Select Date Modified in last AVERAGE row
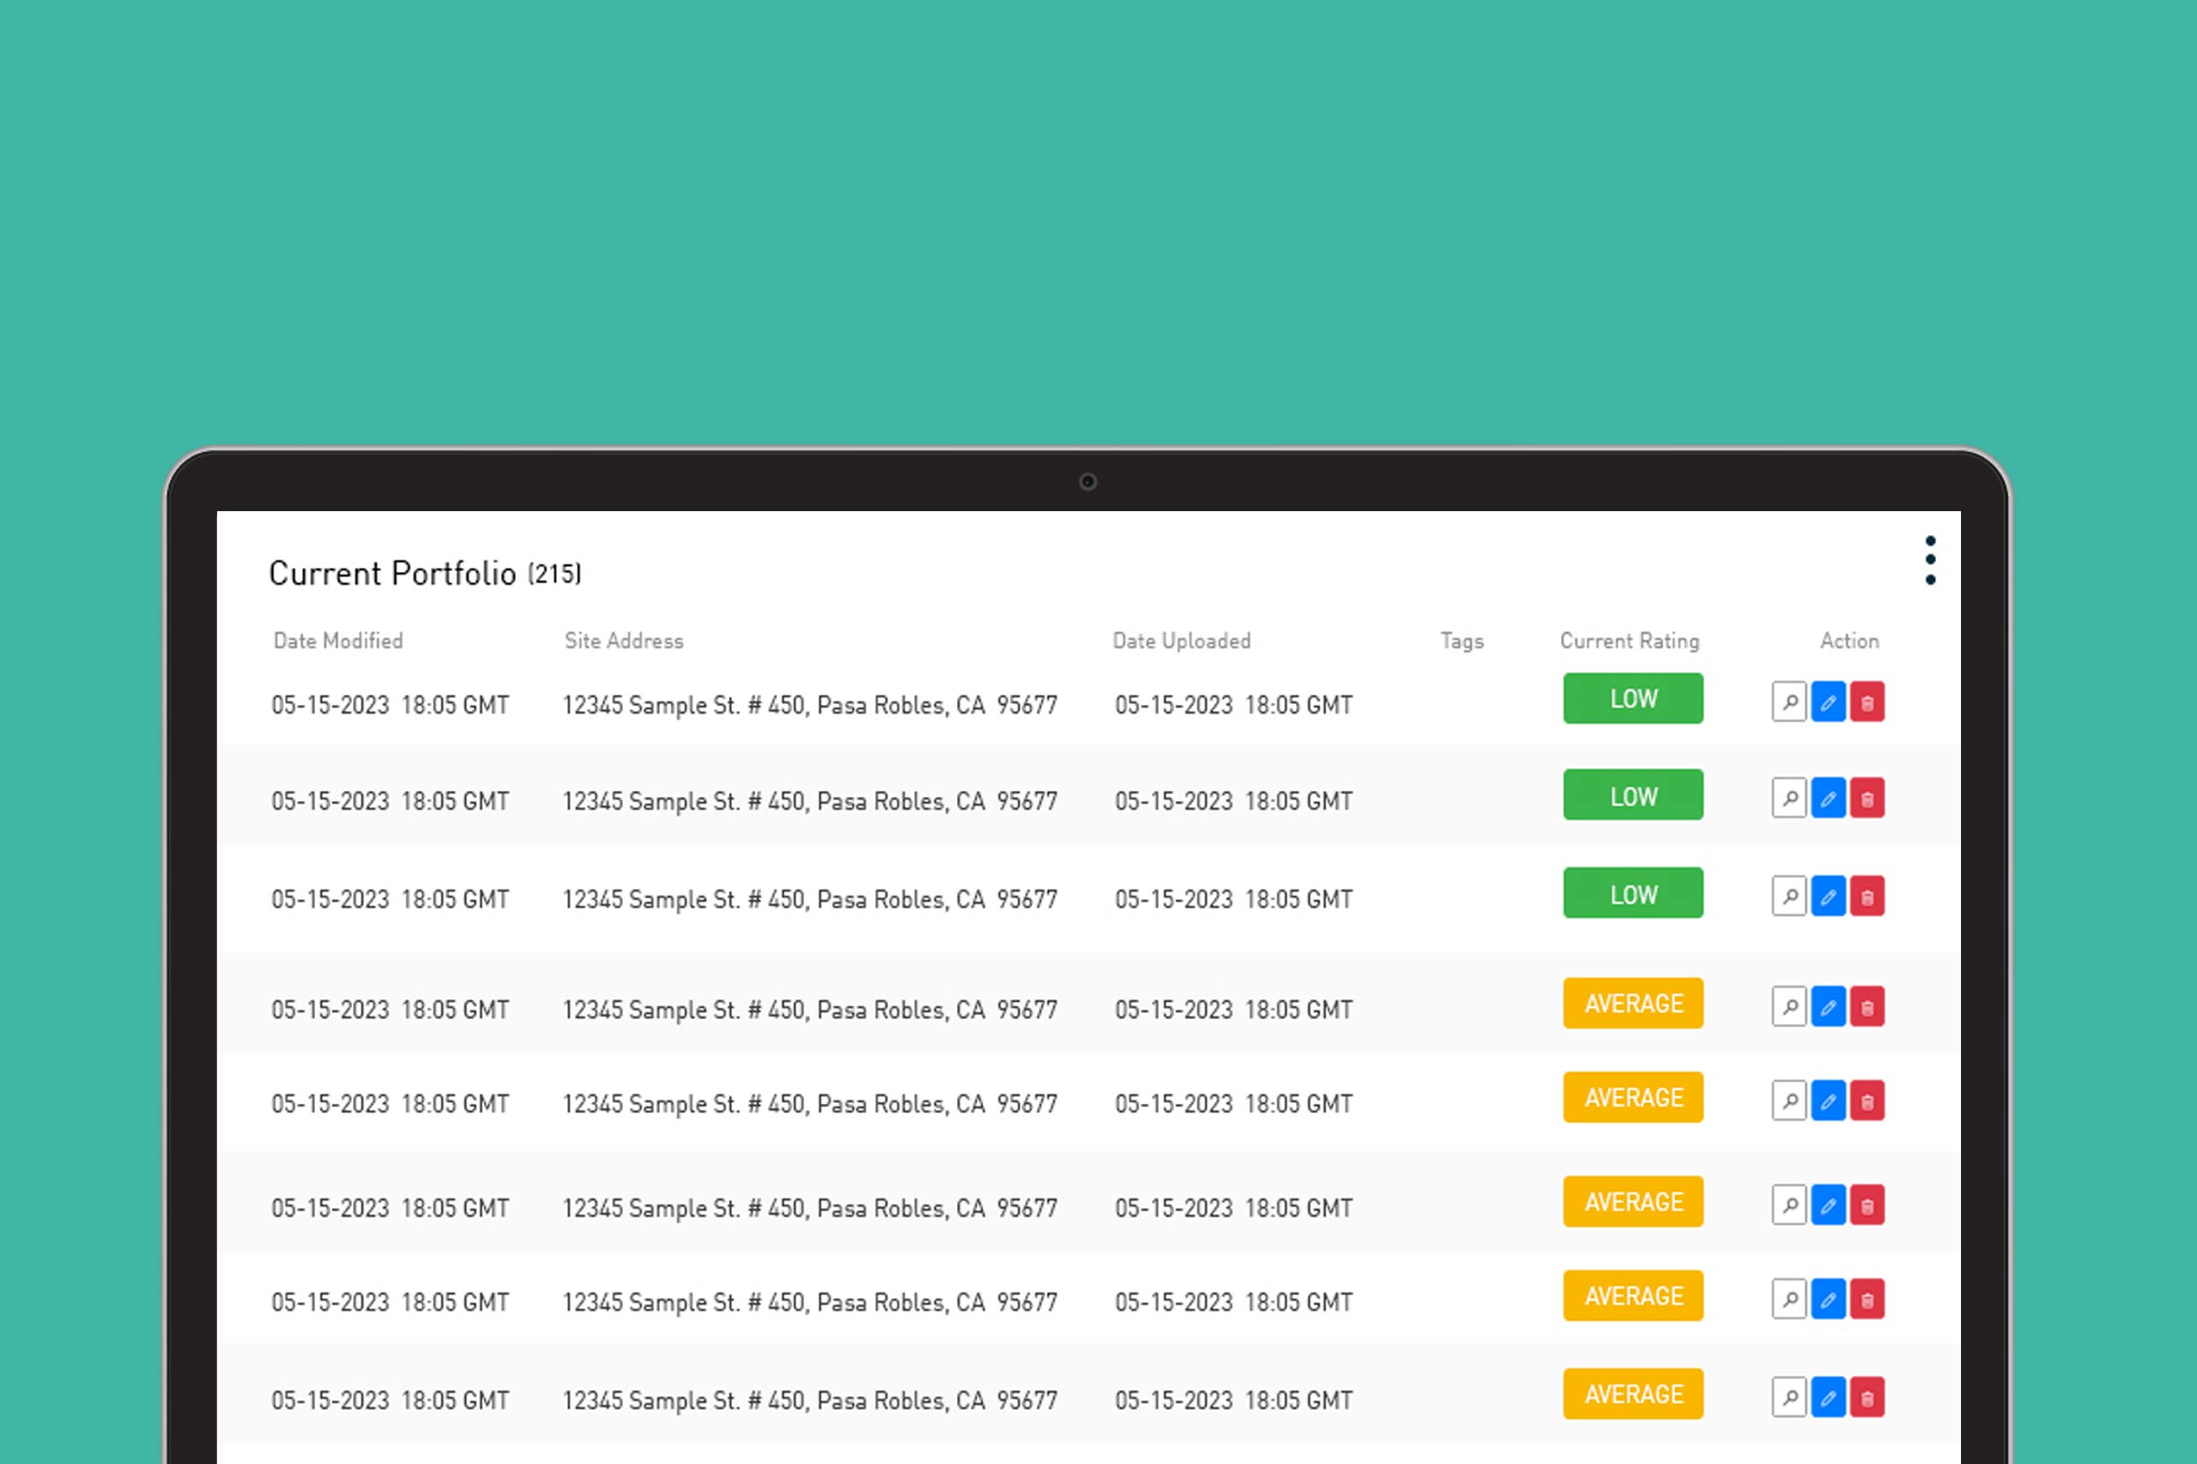The width and height of the screenshot is (2197, 1464). [390, 1401]
